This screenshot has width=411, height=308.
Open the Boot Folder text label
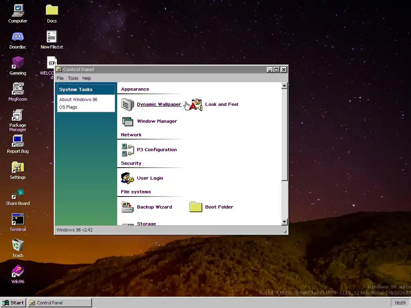[219, 207]
